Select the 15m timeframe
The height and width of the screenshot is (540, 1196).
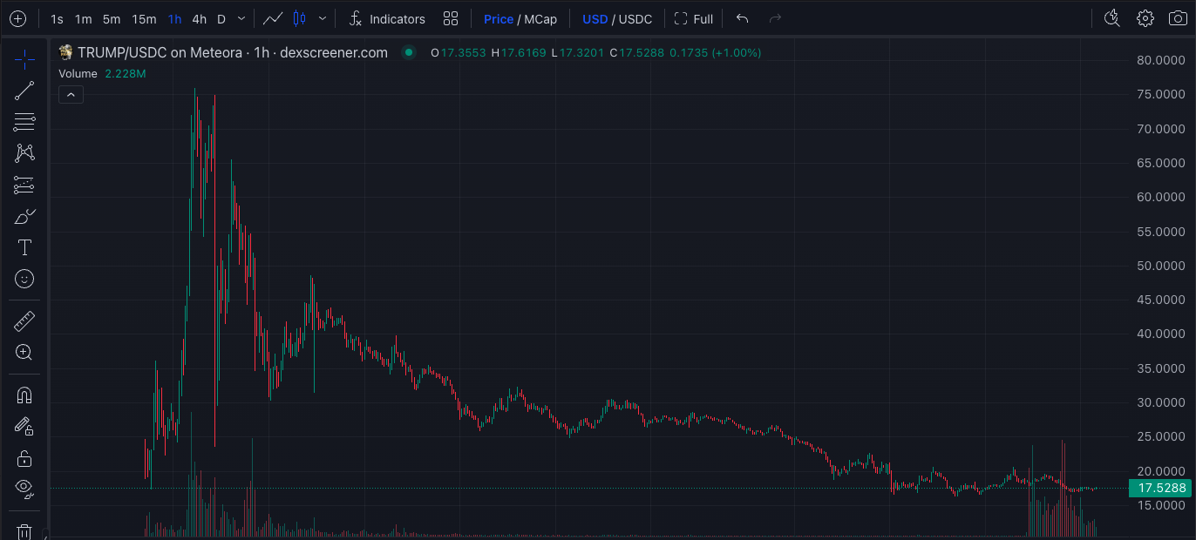click(x=144, y=18)
